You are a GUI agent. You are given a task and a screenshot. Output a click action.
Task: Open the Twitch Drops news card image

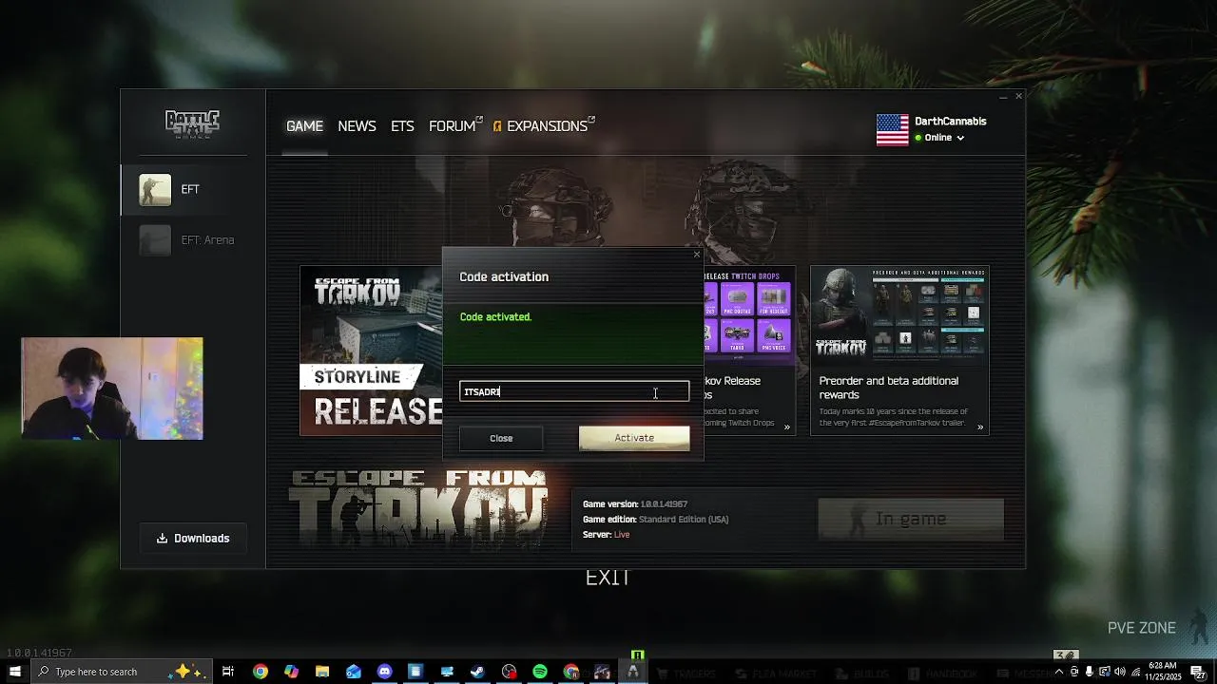(749, 313)
